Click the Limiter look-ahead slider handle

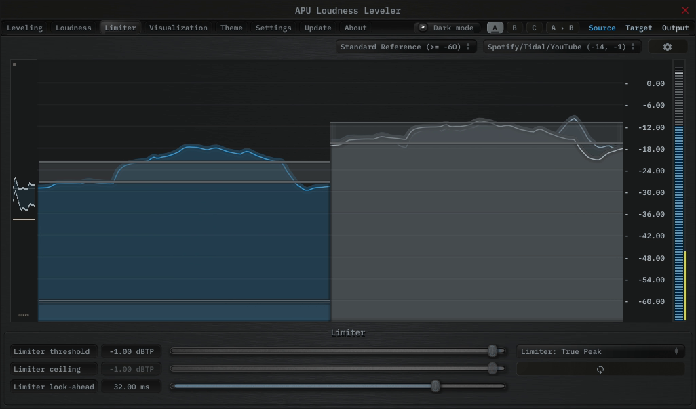pyautogui.click(x=436, y=386)
